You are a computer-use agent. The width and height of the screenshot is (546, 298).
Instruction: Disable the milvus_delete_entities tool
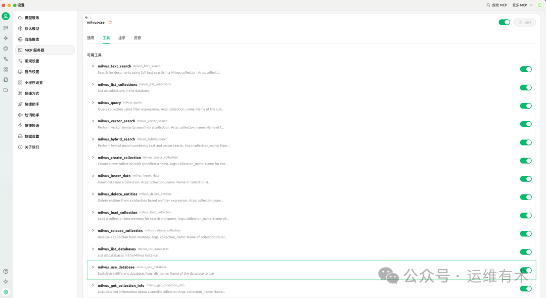click(526, 197)
